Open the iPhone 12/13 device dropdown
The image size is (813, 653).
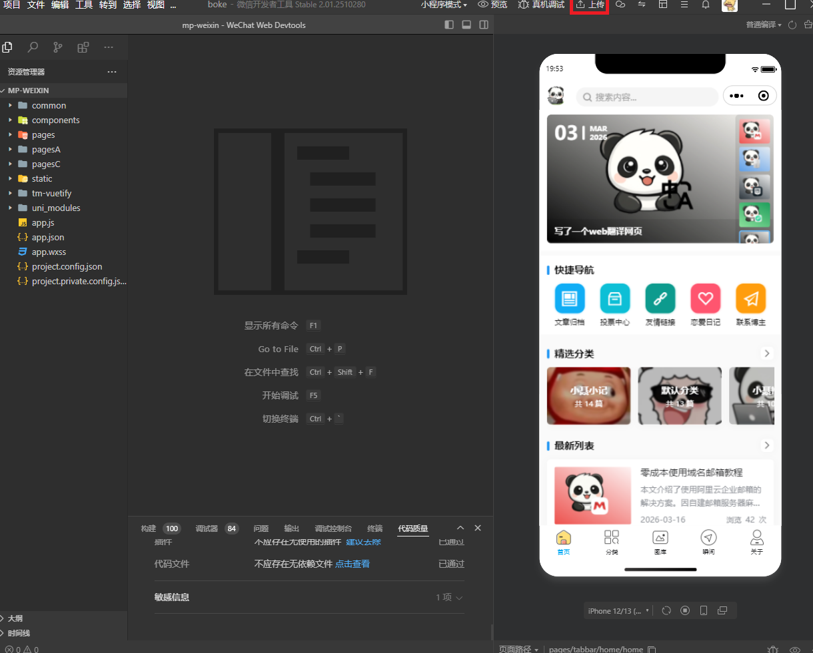(618, 610)
